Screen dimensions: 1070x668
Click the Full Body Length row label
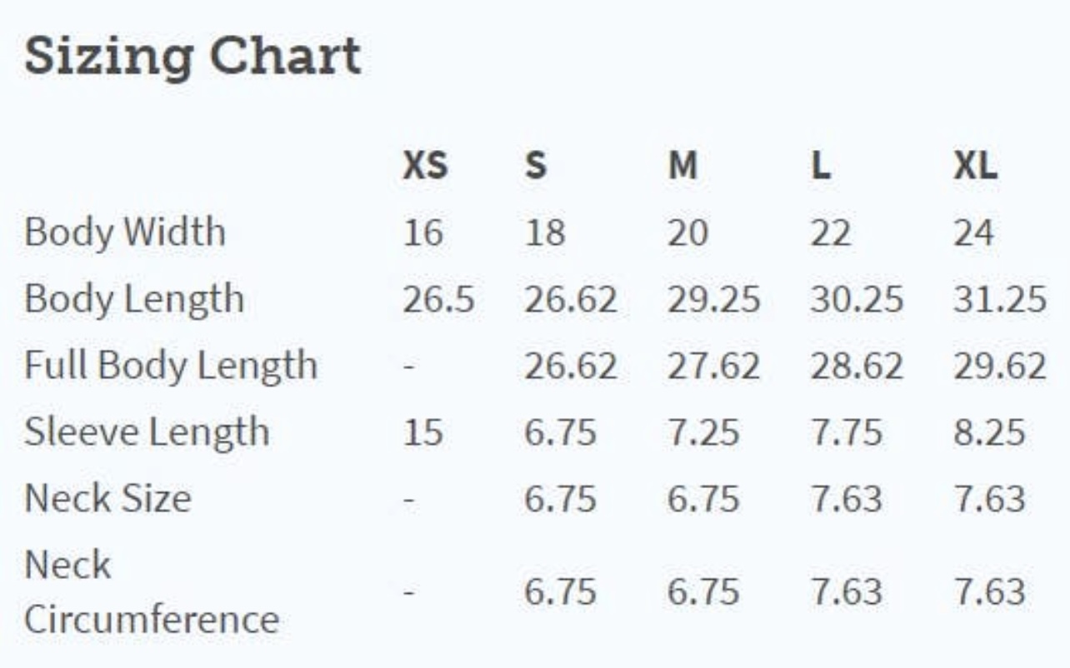(x=171, y=366)
